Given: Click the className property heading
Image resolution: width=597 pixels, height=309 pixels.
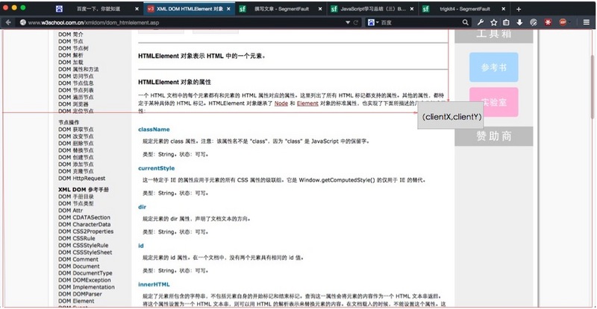Looking at the screenshot, I should 154,130.
